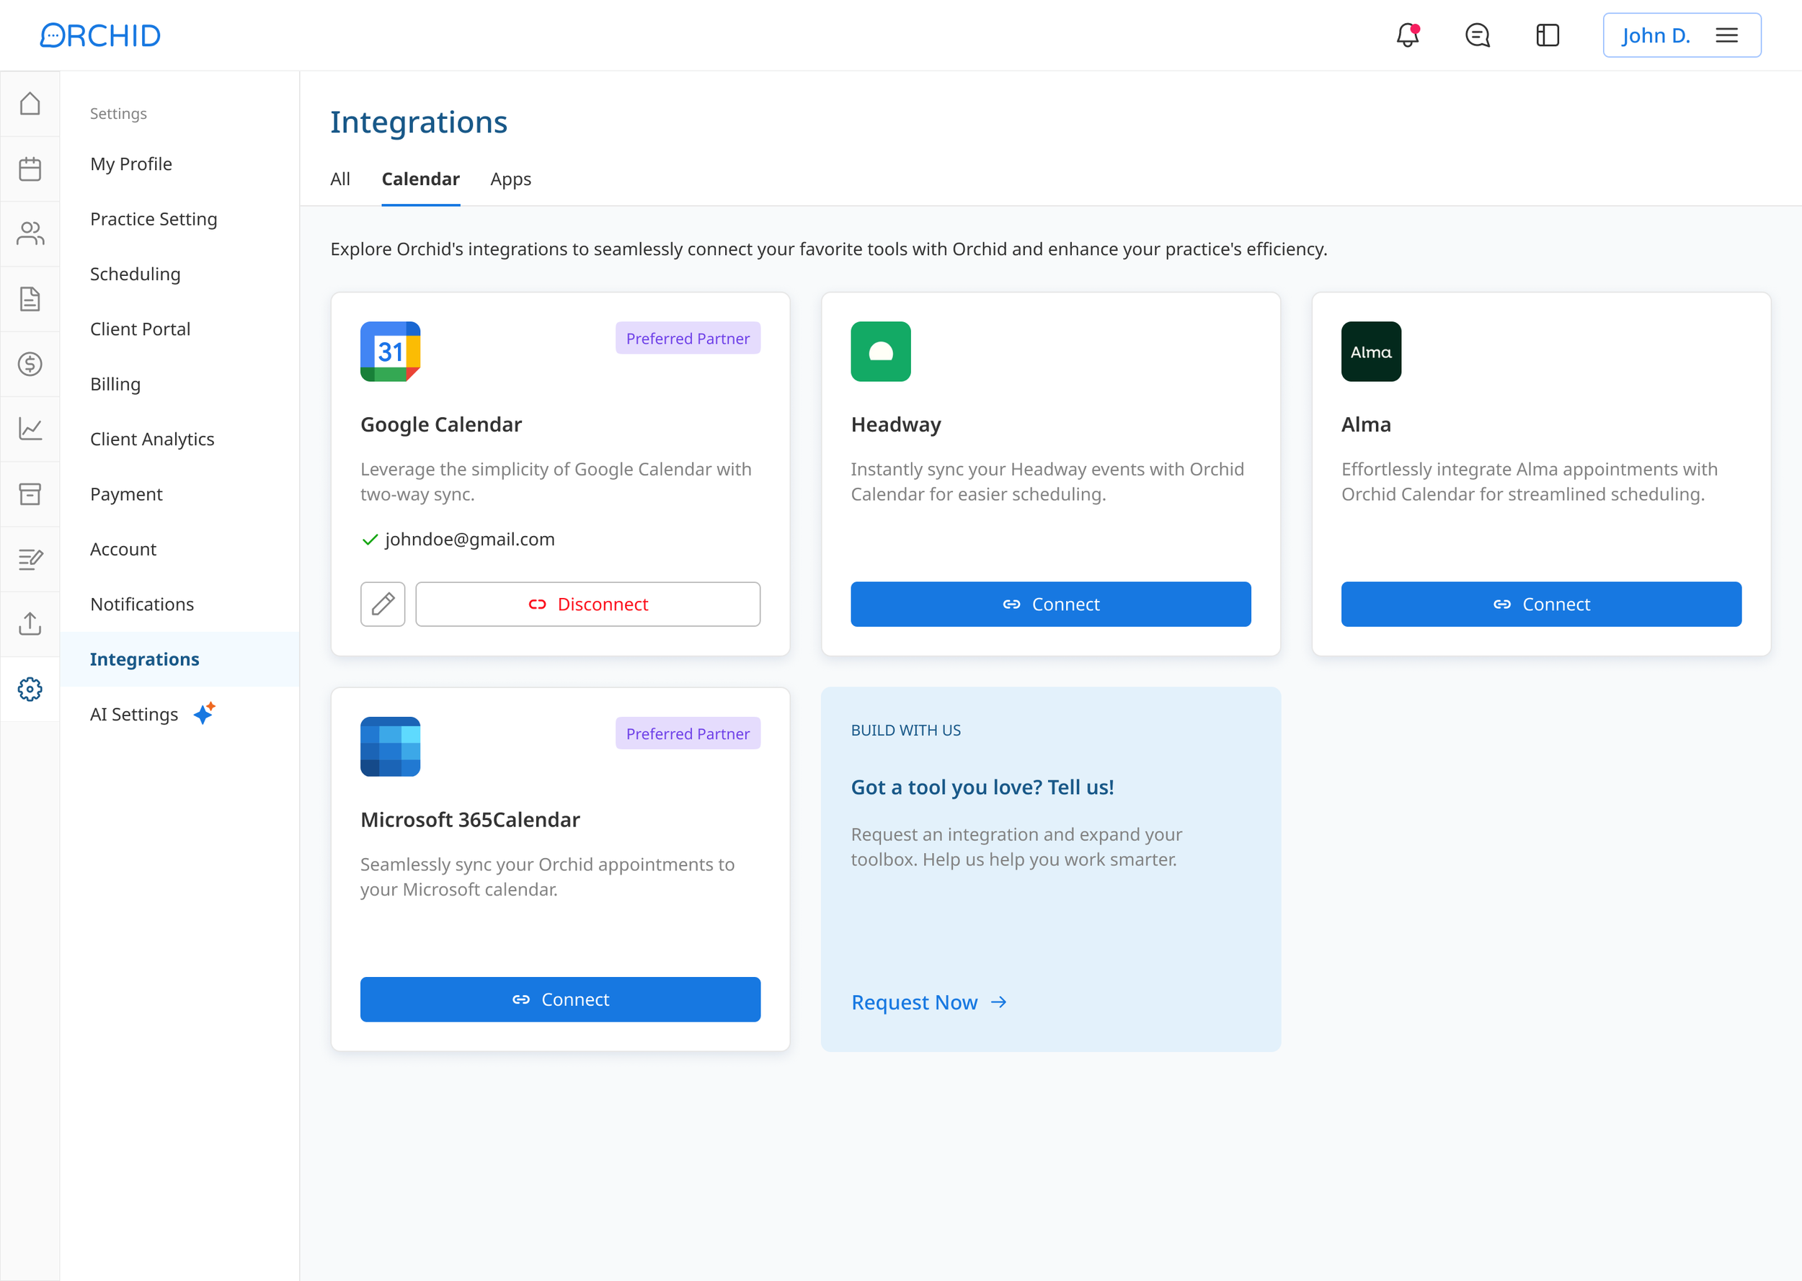
Task: Open the John D. user menu
Action: [1682, 35]
